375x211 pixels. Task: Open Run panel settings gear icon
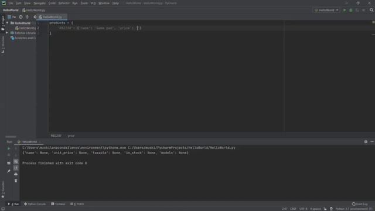click(x=366, y=142)
